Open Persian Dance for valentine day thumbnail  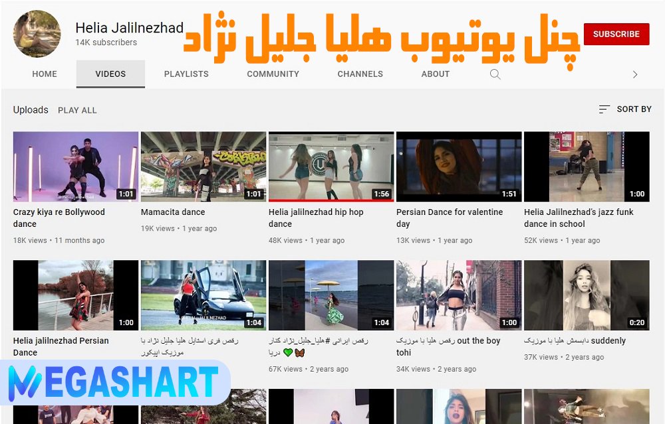coord(459,167)
